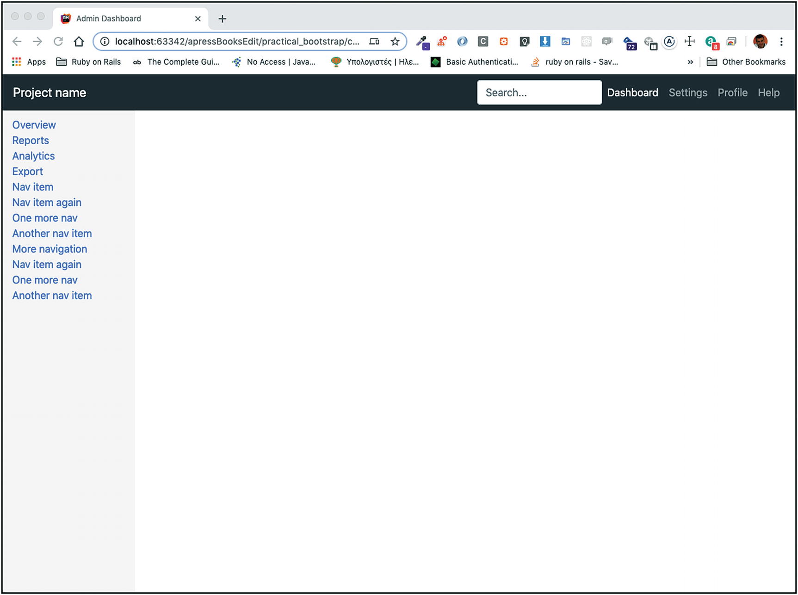Click the user profile avatar icon
The width and height of the screenshot is (798, 595).
point(760,42)
